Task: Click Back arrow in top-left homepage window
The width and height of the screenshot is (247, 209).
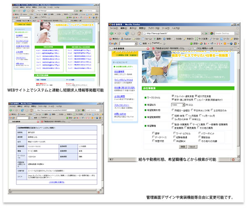Action: pyautogui.click(x=14, y=11)
